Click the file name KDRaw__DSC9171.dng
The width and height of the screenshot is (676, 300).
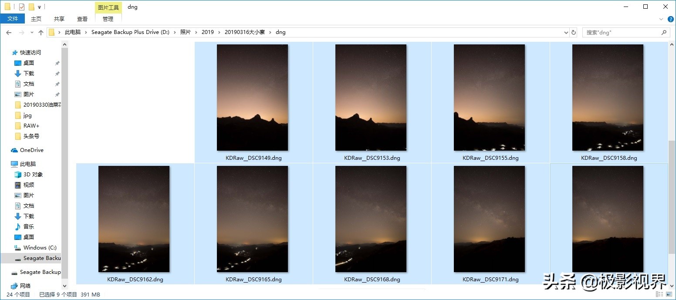click(490, 280)
